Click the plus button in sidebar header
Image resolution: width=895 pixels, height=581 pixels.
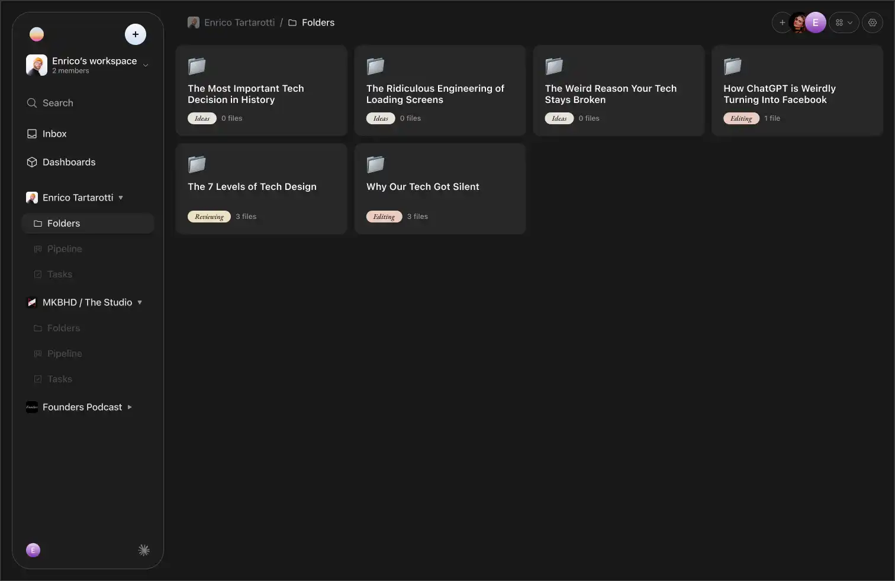(x=136, y=34)
